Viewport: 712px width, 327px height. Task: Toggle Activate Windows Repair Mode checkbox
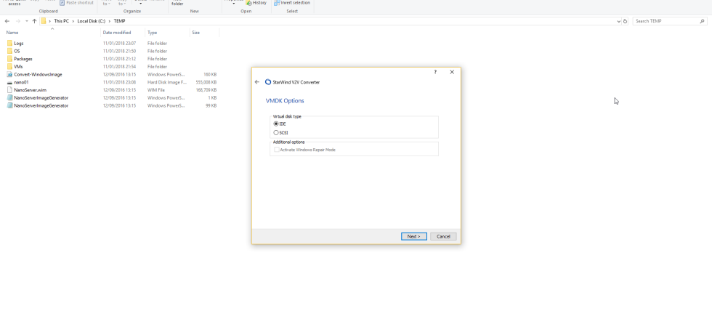277,150
